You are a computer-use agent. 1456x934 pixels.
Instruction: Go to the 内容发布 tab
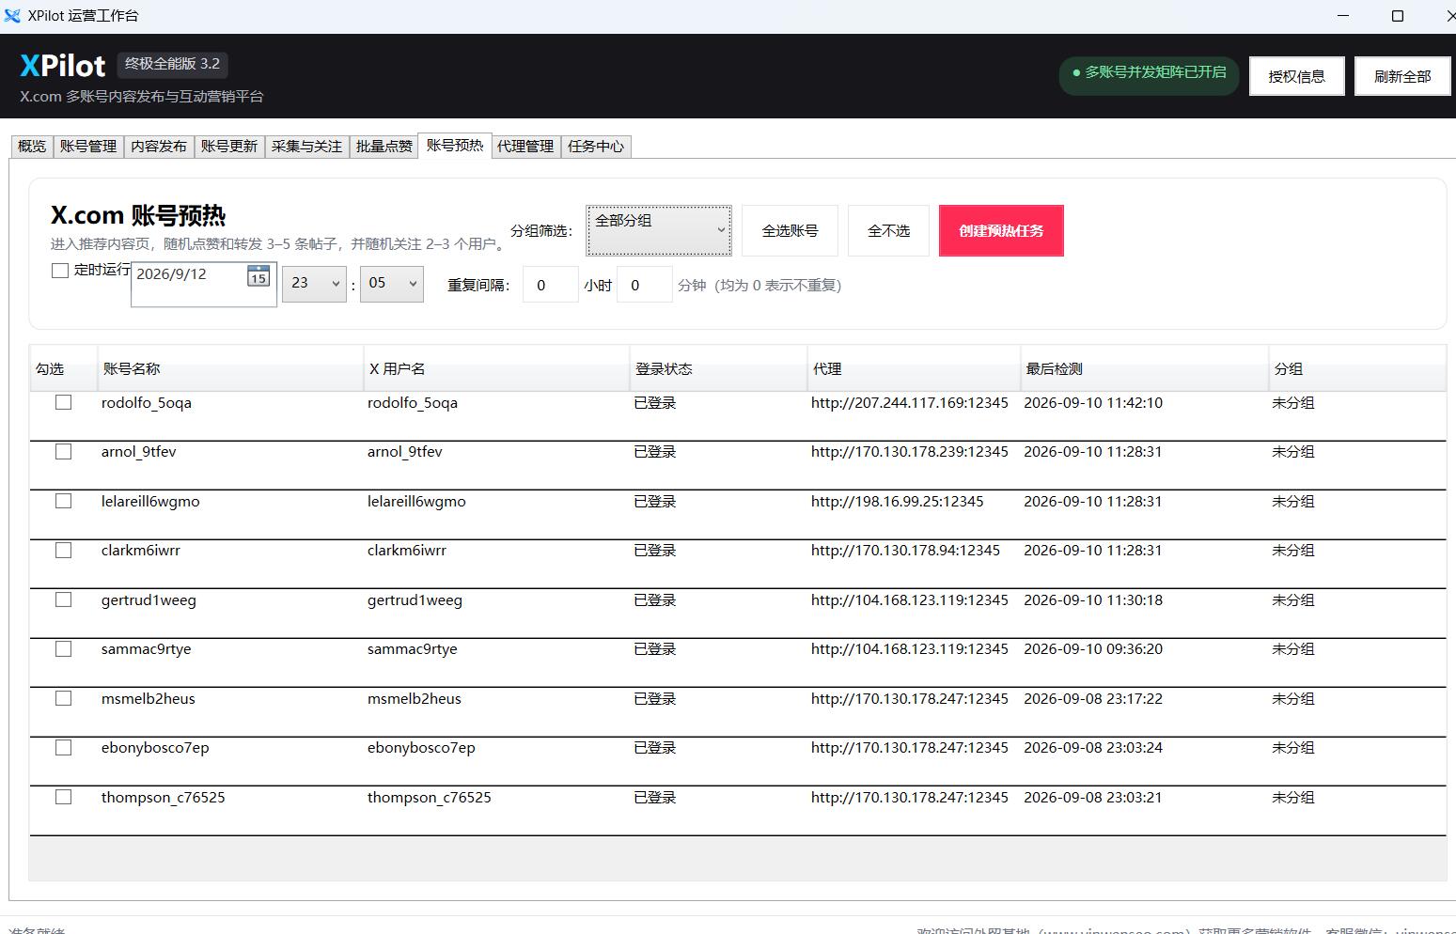[x=159, y=147]
